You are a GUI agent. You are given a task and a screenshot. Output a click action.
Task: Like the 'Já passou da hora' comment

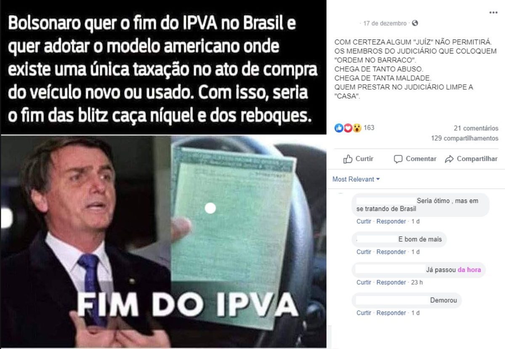pyautogui.click(x=364, y=282)
